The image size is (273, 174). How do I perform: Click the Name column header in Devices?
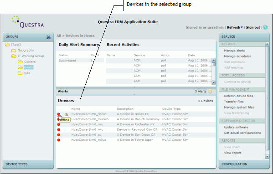(76, 109)
